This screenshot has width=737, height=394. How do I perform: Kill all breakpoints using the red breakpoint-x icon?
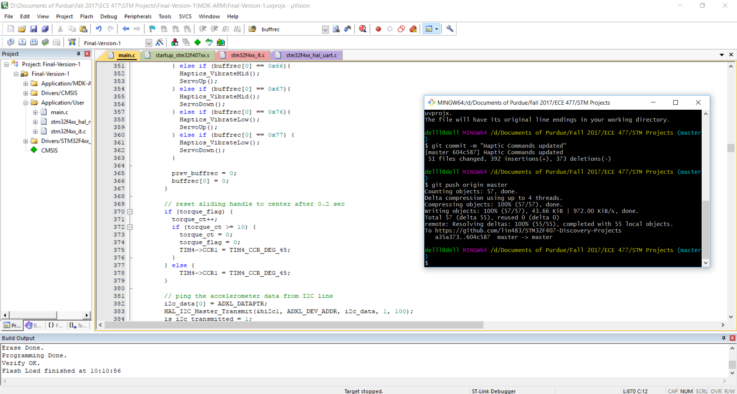[413, 29]
